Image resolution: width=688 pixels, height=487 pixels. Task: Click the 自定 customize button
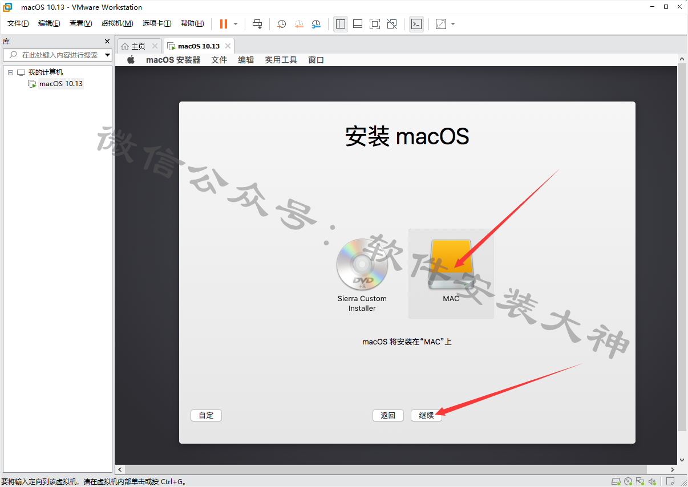click(x=206, y=416)
